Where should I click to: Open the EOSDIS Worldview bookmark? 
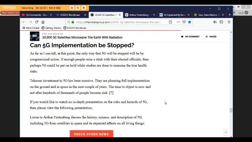click(x=75, y=28)
